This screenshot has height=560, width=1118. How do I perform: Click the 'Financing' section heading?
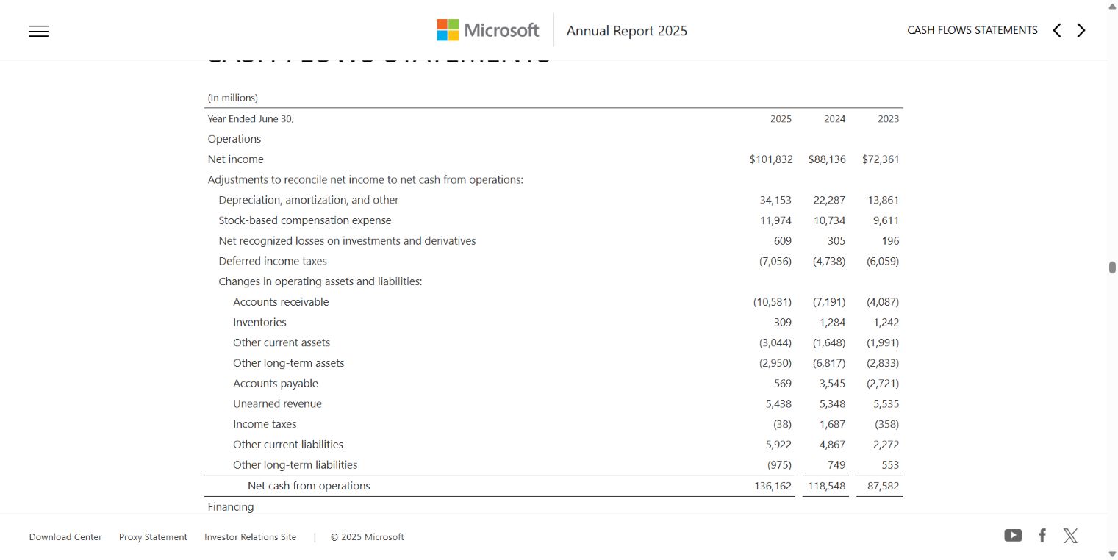click(x=231, y=507)
